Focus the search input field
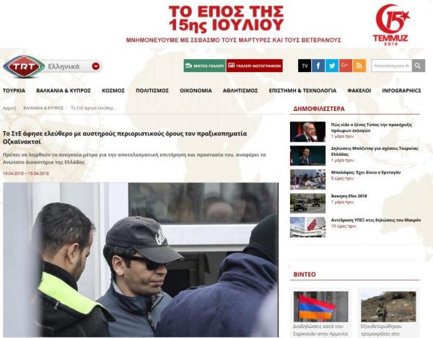This screenshot has width=433, height=338. click(x=392, y=66)
